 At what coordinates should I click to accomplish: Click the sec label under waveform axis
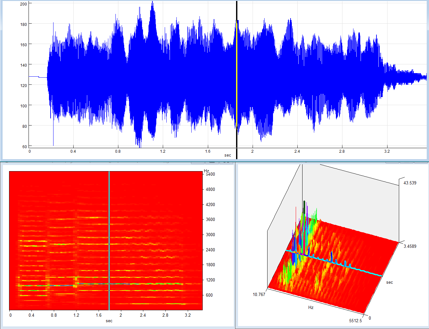point(228,155)
